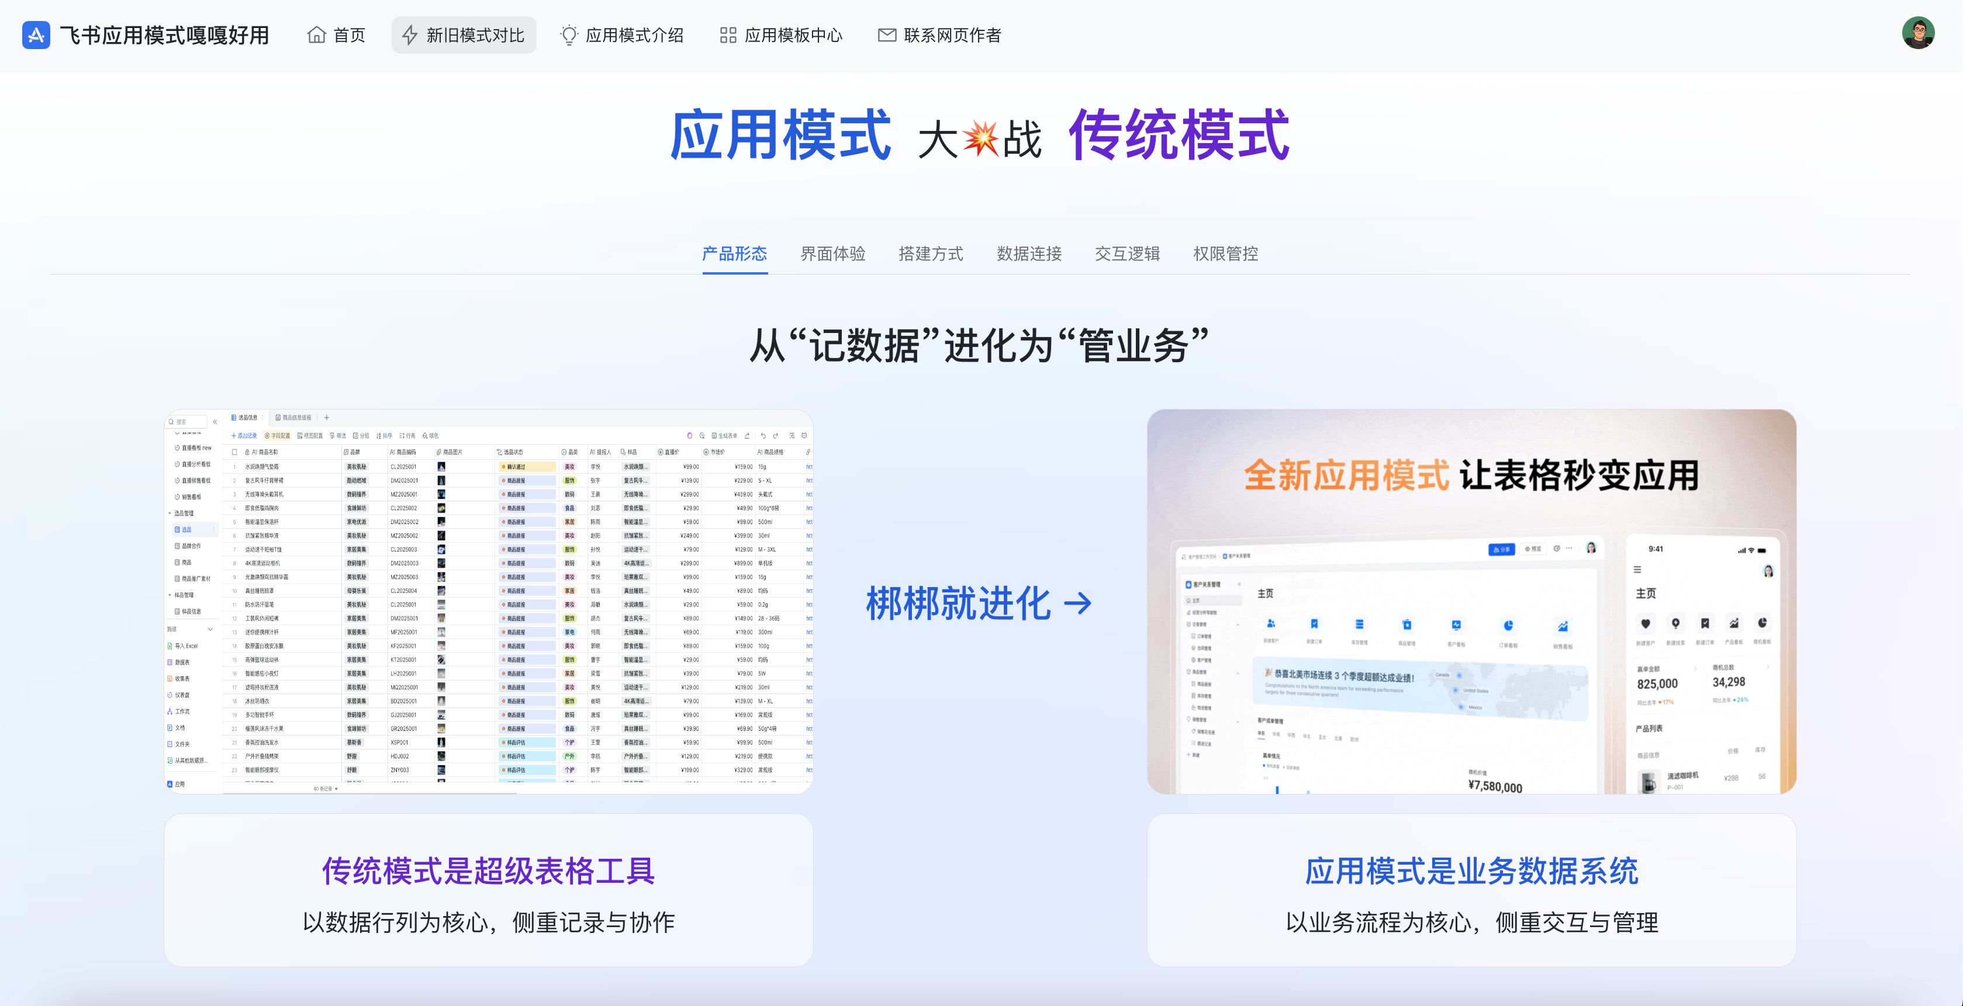Click the Feishu app logo icon
Image resolution: width=1963 pixels, height=1006 pixels.
click(36, 35)
